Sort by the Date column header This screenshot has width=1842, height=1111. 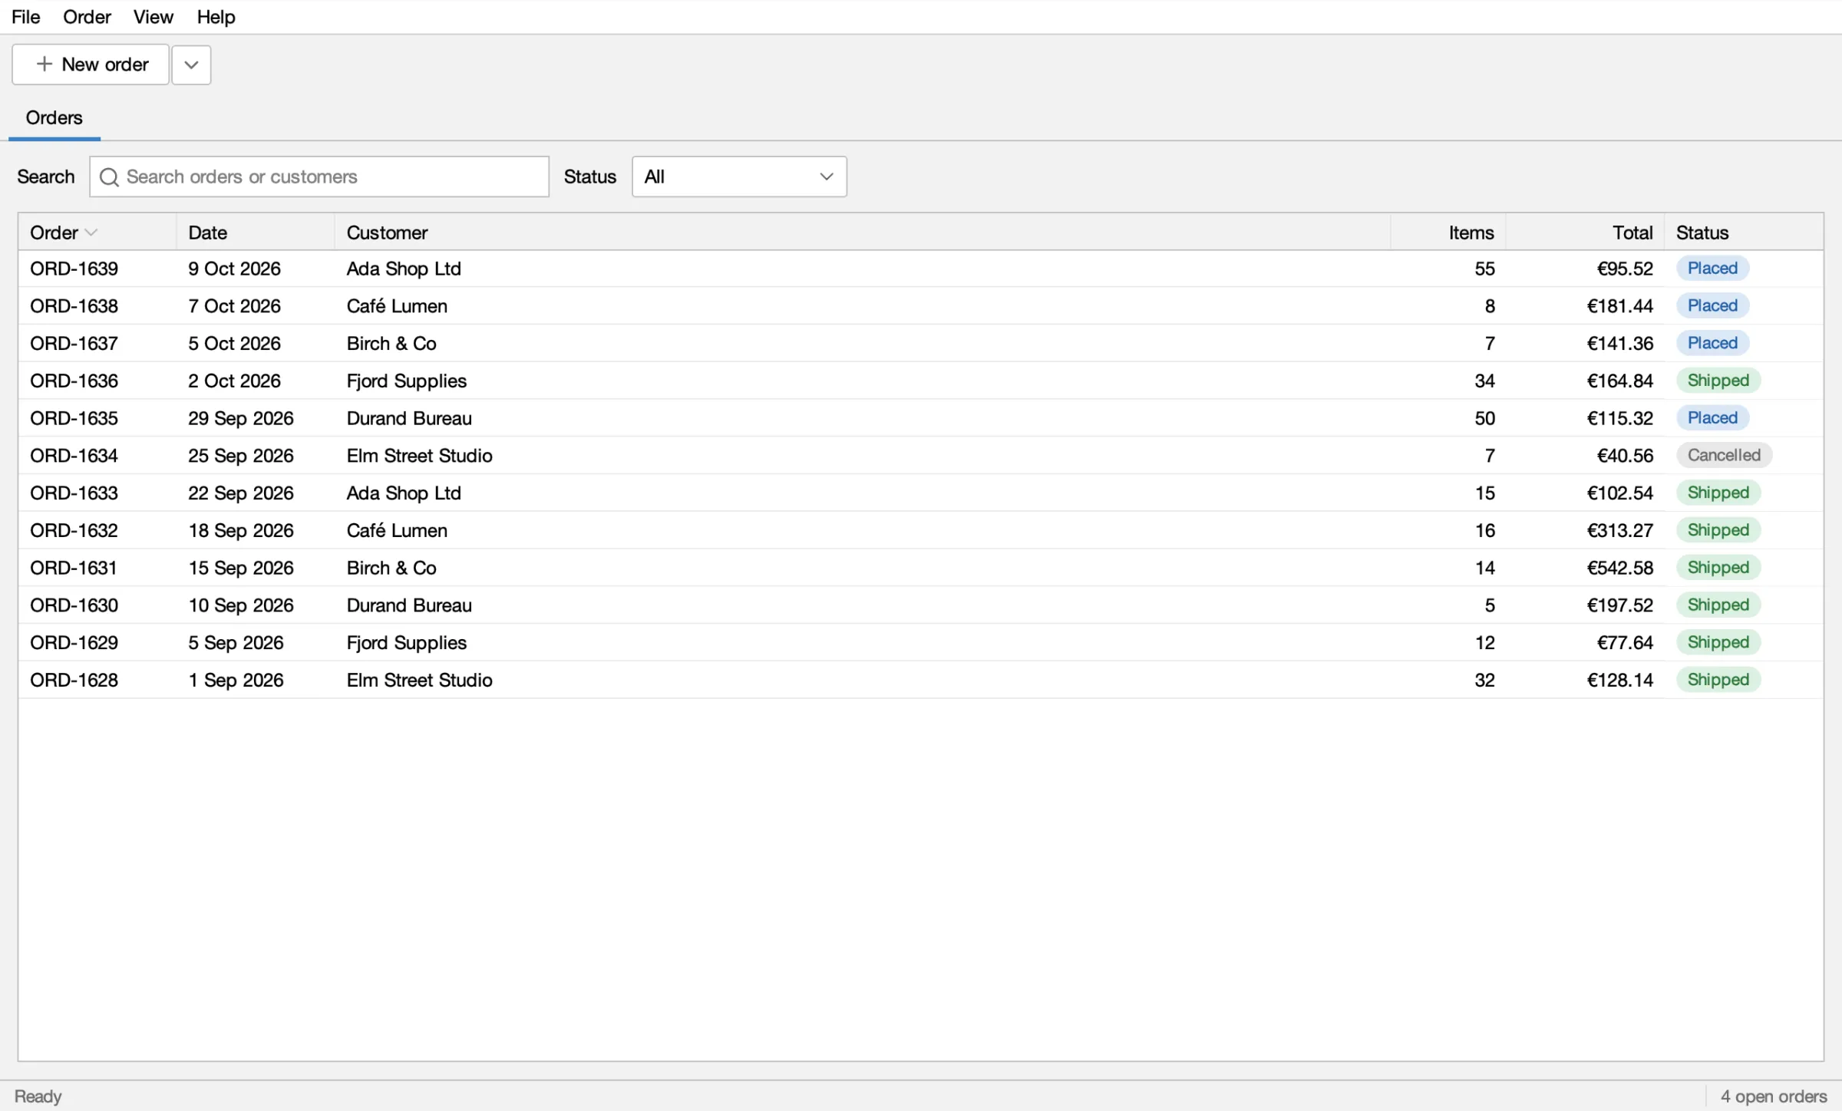point(256,232)
